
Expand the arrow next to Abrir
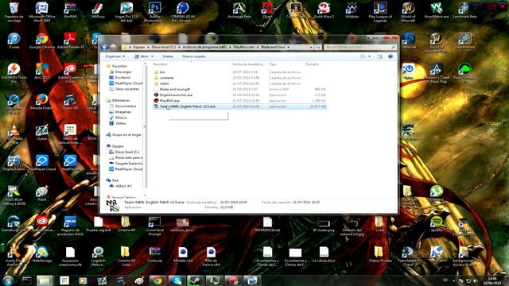coord(152,56)
